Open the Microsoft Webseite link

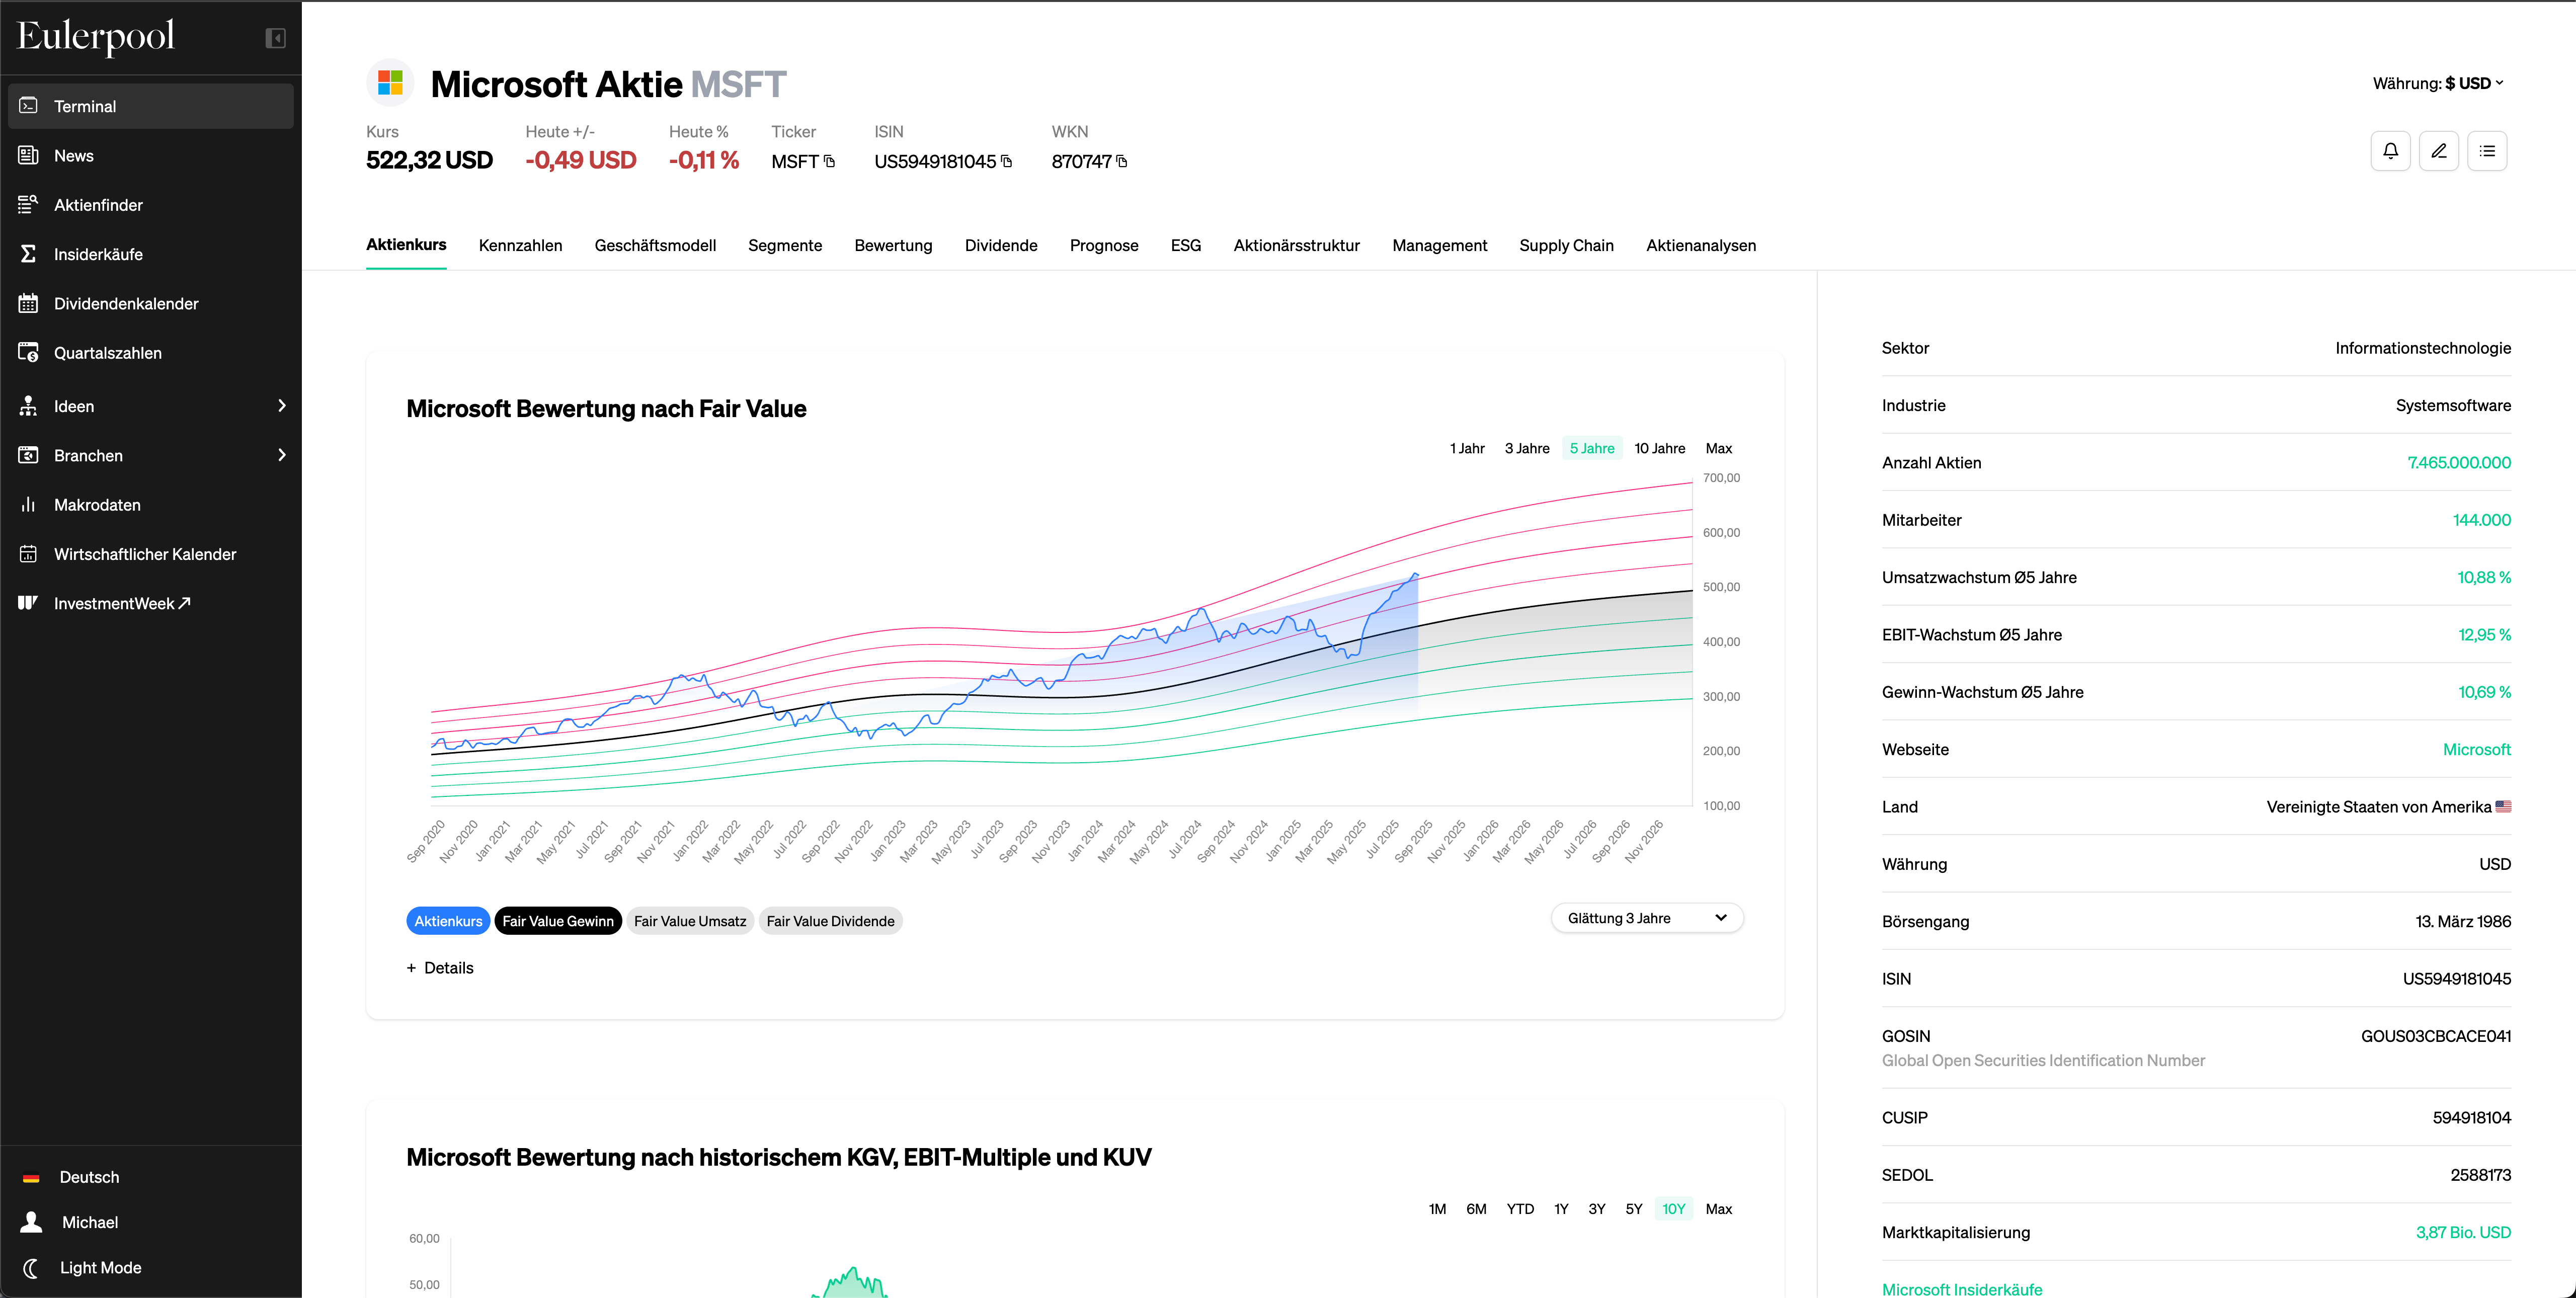(2476, 749)
